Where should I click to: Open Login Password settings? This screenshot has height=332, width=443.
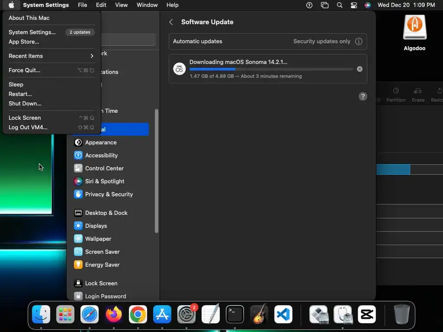tap(110, 296)
